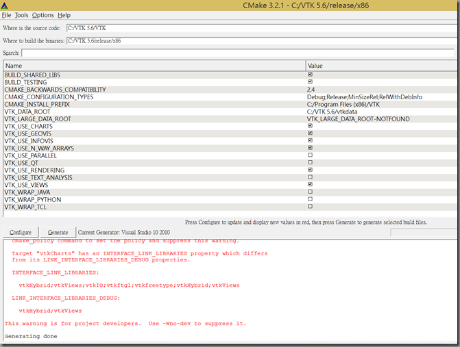460x347 pixels.
Task: Select VTK_WRAP_JAVA entry name
Action: [x=27, y=192]
